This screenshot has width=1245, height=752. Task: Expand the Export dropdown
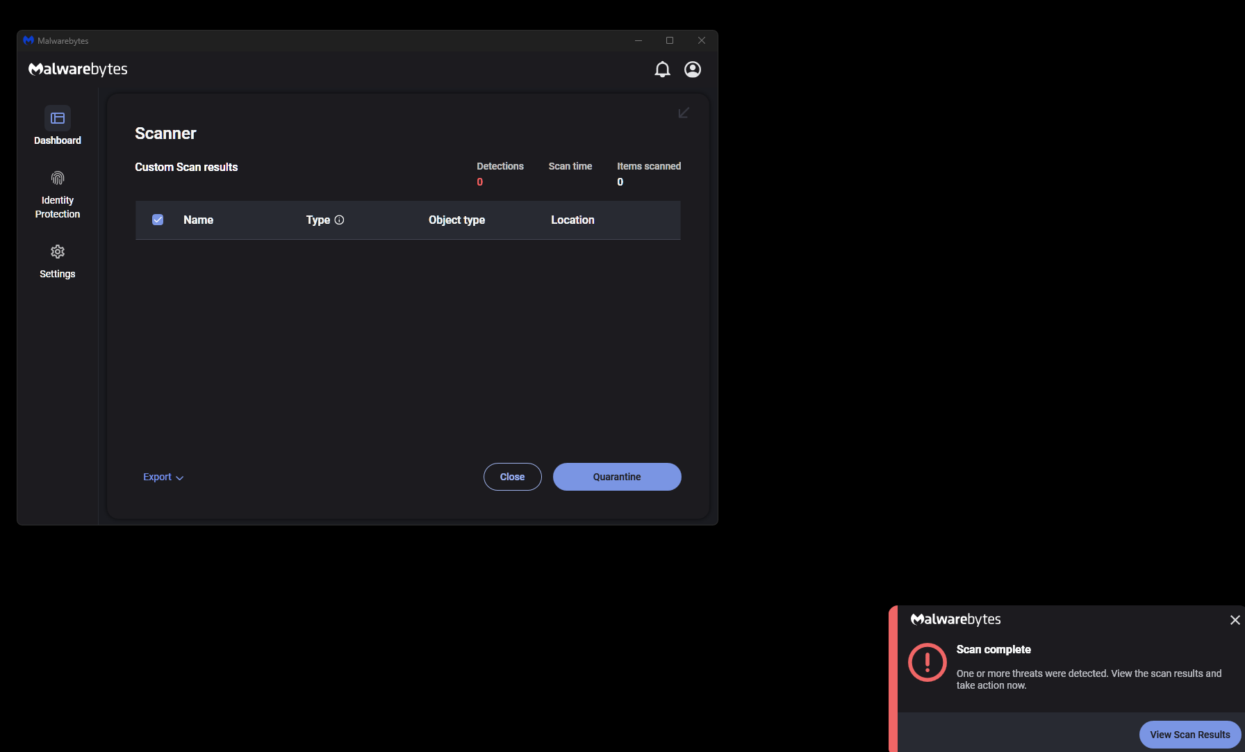163,477
